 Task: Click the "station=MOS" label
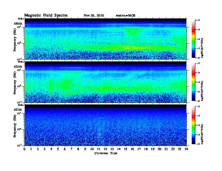pos(126,16)
